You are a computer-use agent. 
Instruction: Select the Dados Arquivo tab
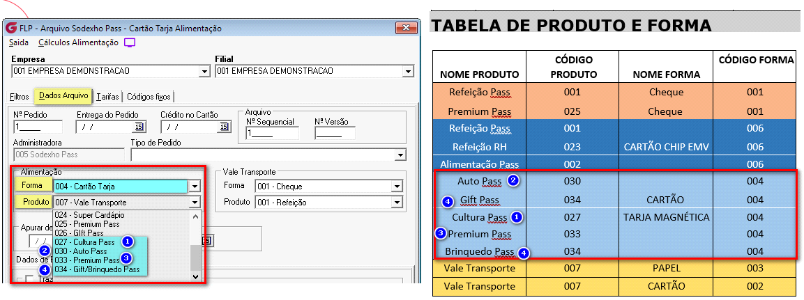(63, 95)
